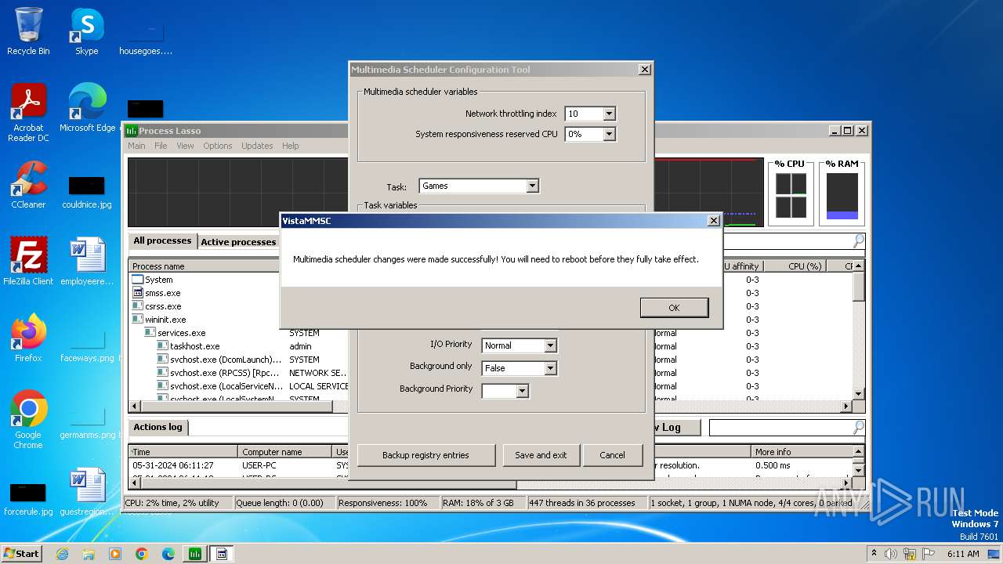Click the Start button
The height and width of the screenshot is (564, 1003).
[22, 553]
